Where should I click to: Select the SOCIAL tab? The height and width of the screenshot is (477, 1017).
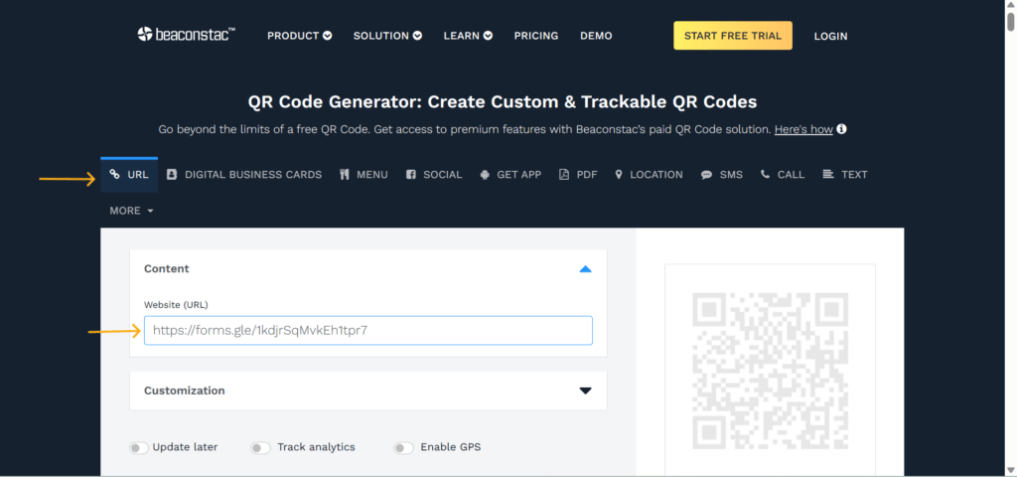click(434, 175)
